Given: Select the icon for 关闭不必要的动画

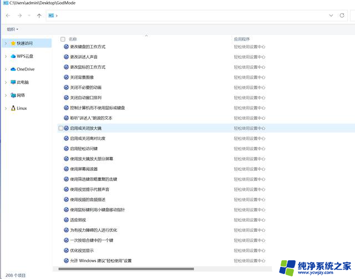Looking at the screenshot, I should pyautogui.click(x=66, y=88).
